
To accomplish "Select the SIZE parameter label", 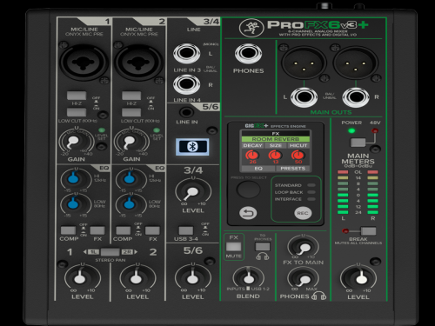I will click(276, 145).
